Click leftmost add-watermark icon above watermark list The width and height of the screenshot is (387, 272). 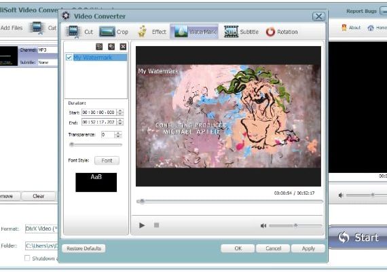click(x=99, y=47)
